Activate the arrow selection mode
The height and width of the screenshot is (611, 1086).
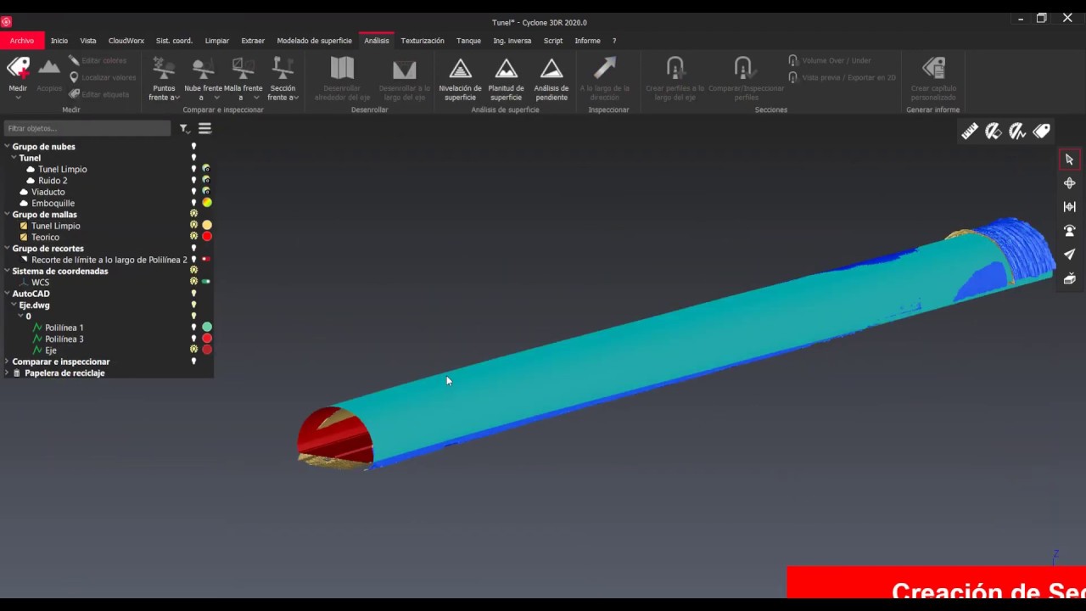1069,160
